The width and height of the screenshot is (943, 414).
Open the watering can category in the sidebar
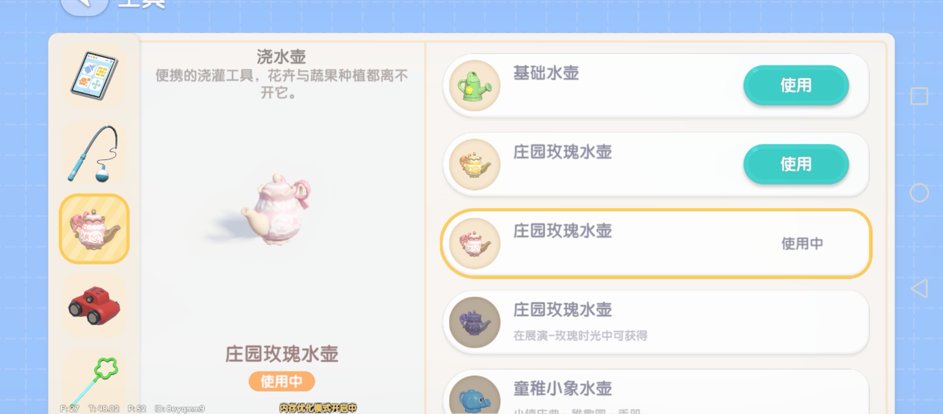click(x=94, y=229)
